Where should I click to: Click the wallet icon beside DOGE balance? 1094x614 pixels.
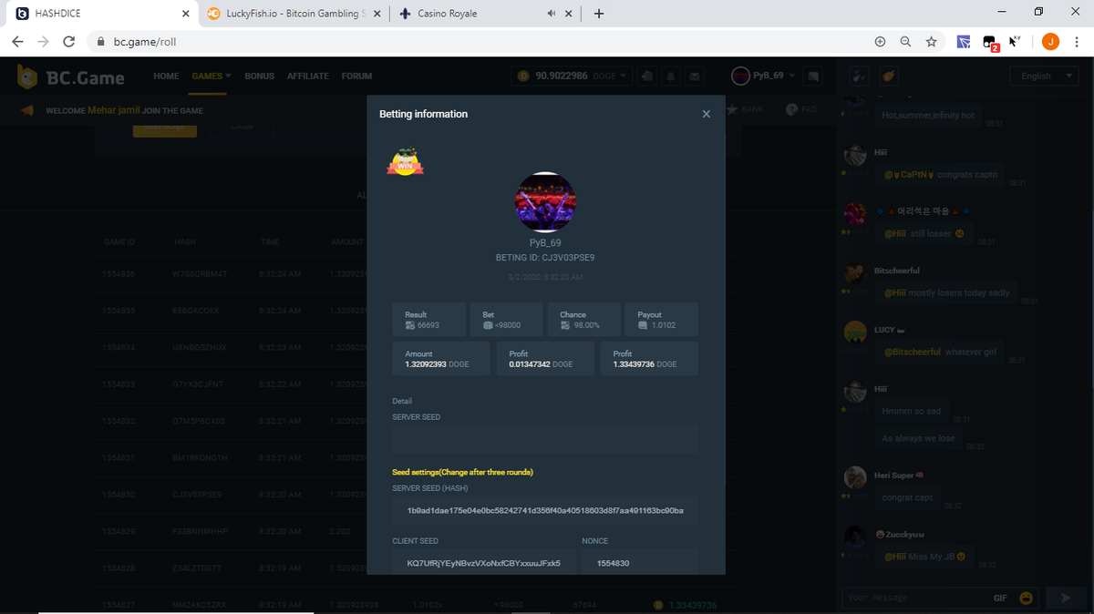646,76
